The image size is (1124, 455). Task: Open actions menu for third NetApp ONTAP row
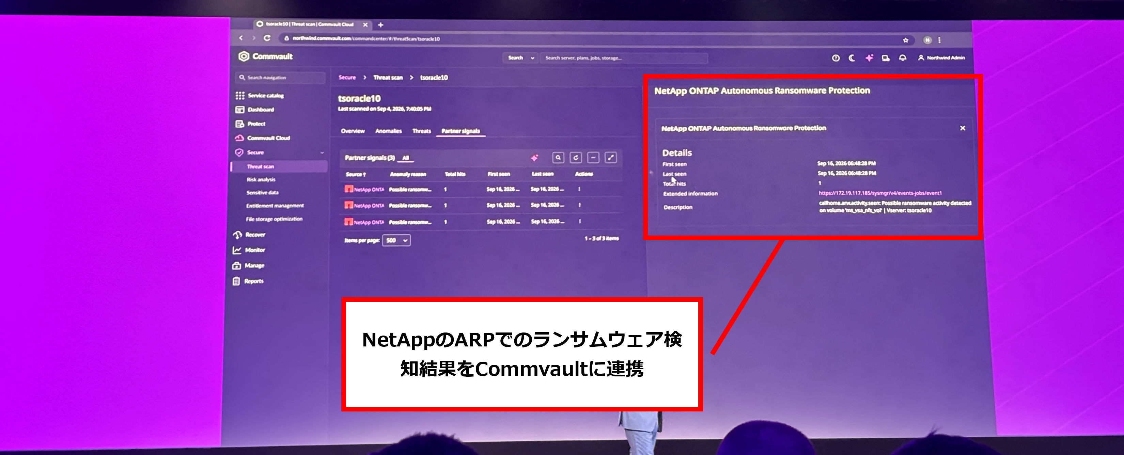580,222
